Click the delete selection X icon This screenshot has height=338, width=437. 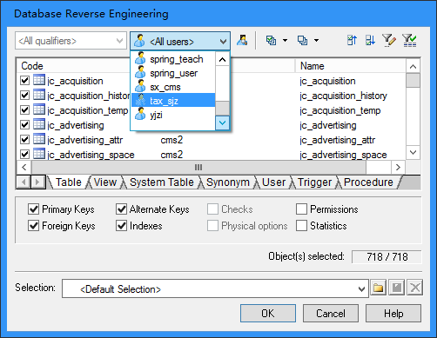415,288
